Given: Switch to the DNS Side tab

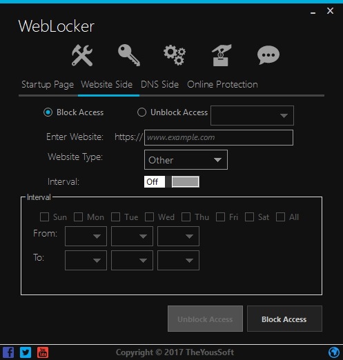Looking at the screenshot, I should click(x=159, y=85).
